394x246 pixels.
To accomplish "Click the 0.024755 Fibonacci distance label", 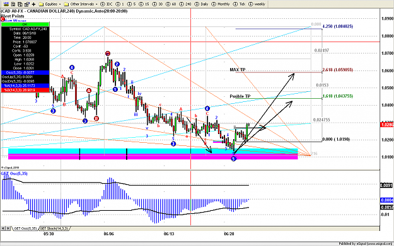I will coord(322,120).
